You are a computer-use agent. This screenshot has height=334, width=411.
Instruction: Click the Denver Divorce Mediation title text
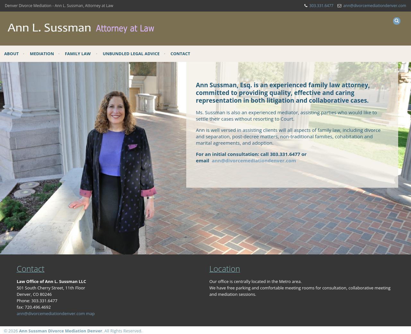59,5
